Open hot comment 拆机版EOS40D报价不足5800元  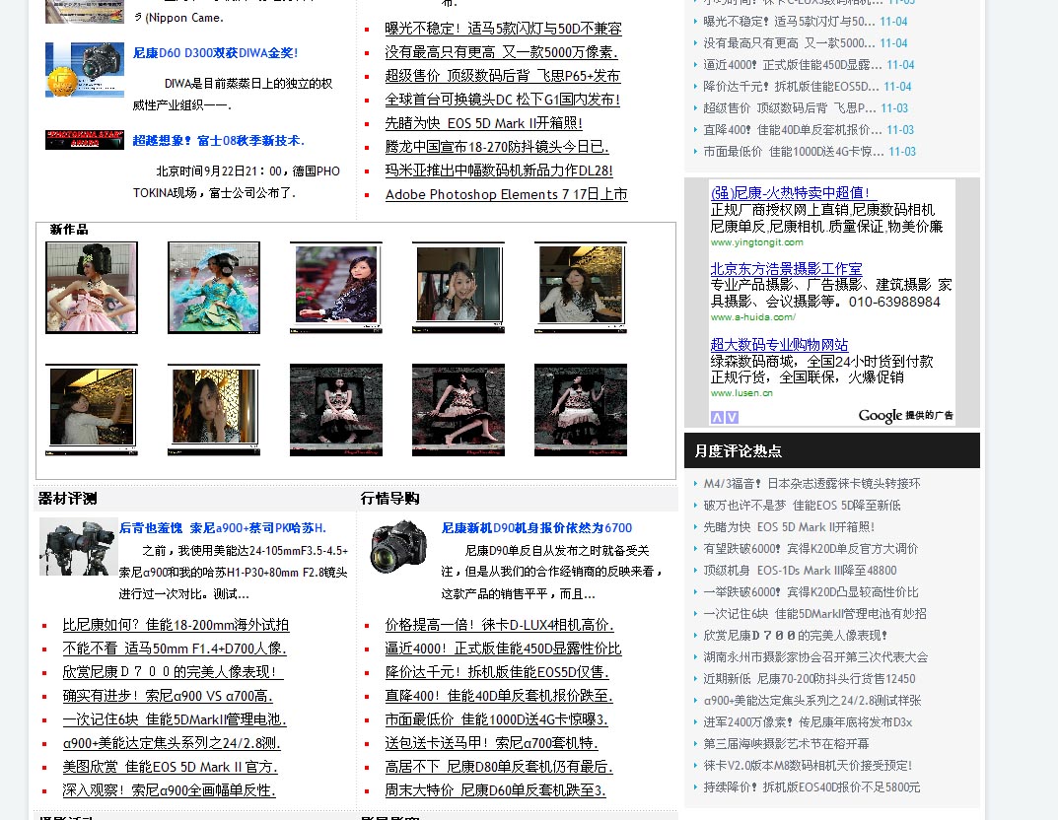pyautogui.click(x=811, y=786)
